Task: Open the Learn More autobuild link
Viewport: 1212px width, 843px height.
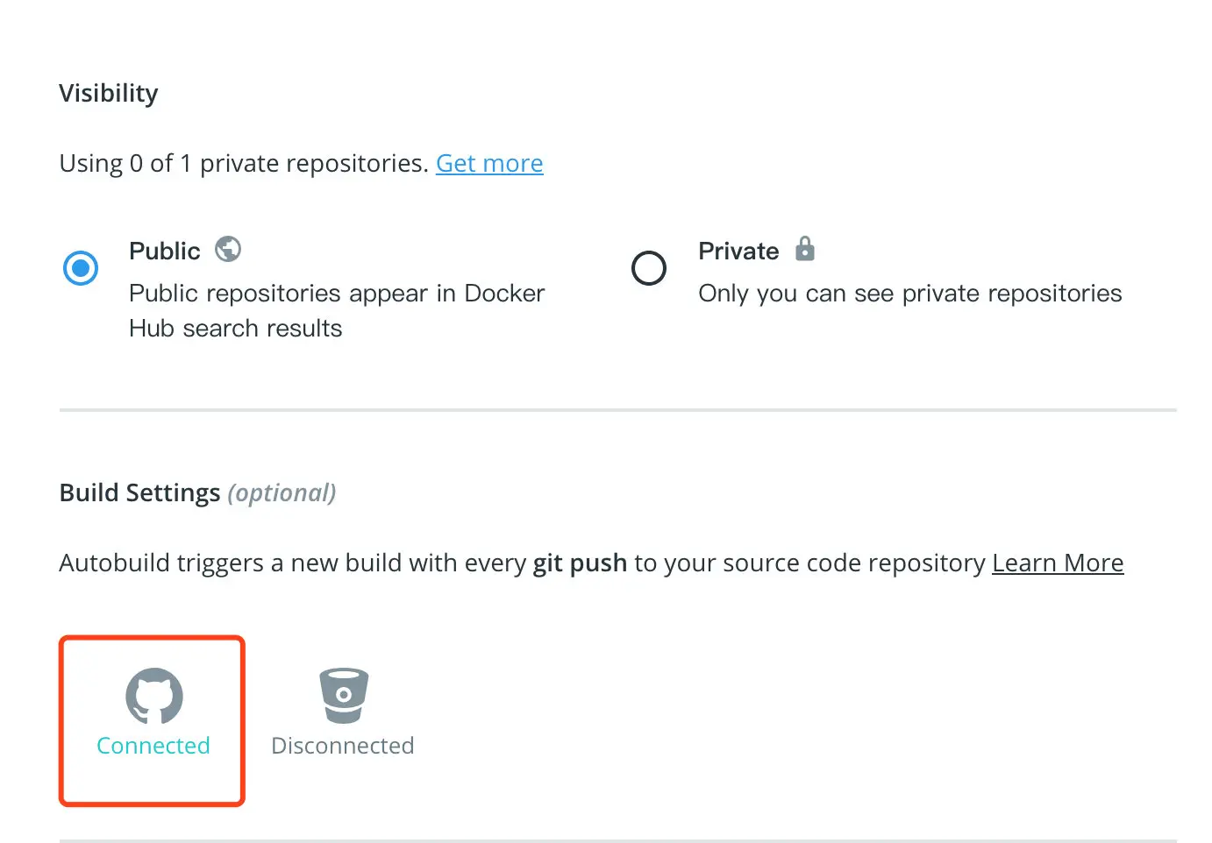Action: pyautogui.click(x=1057, y=563)
